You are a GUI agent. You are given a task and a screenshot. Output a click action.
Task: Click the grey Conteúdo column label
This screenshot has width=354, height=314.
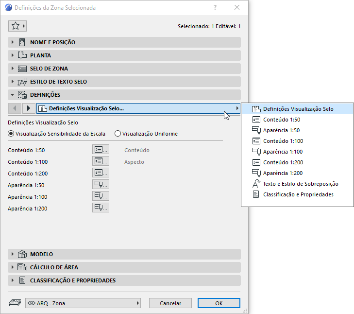pyautogui.click(x=137, y=150)
